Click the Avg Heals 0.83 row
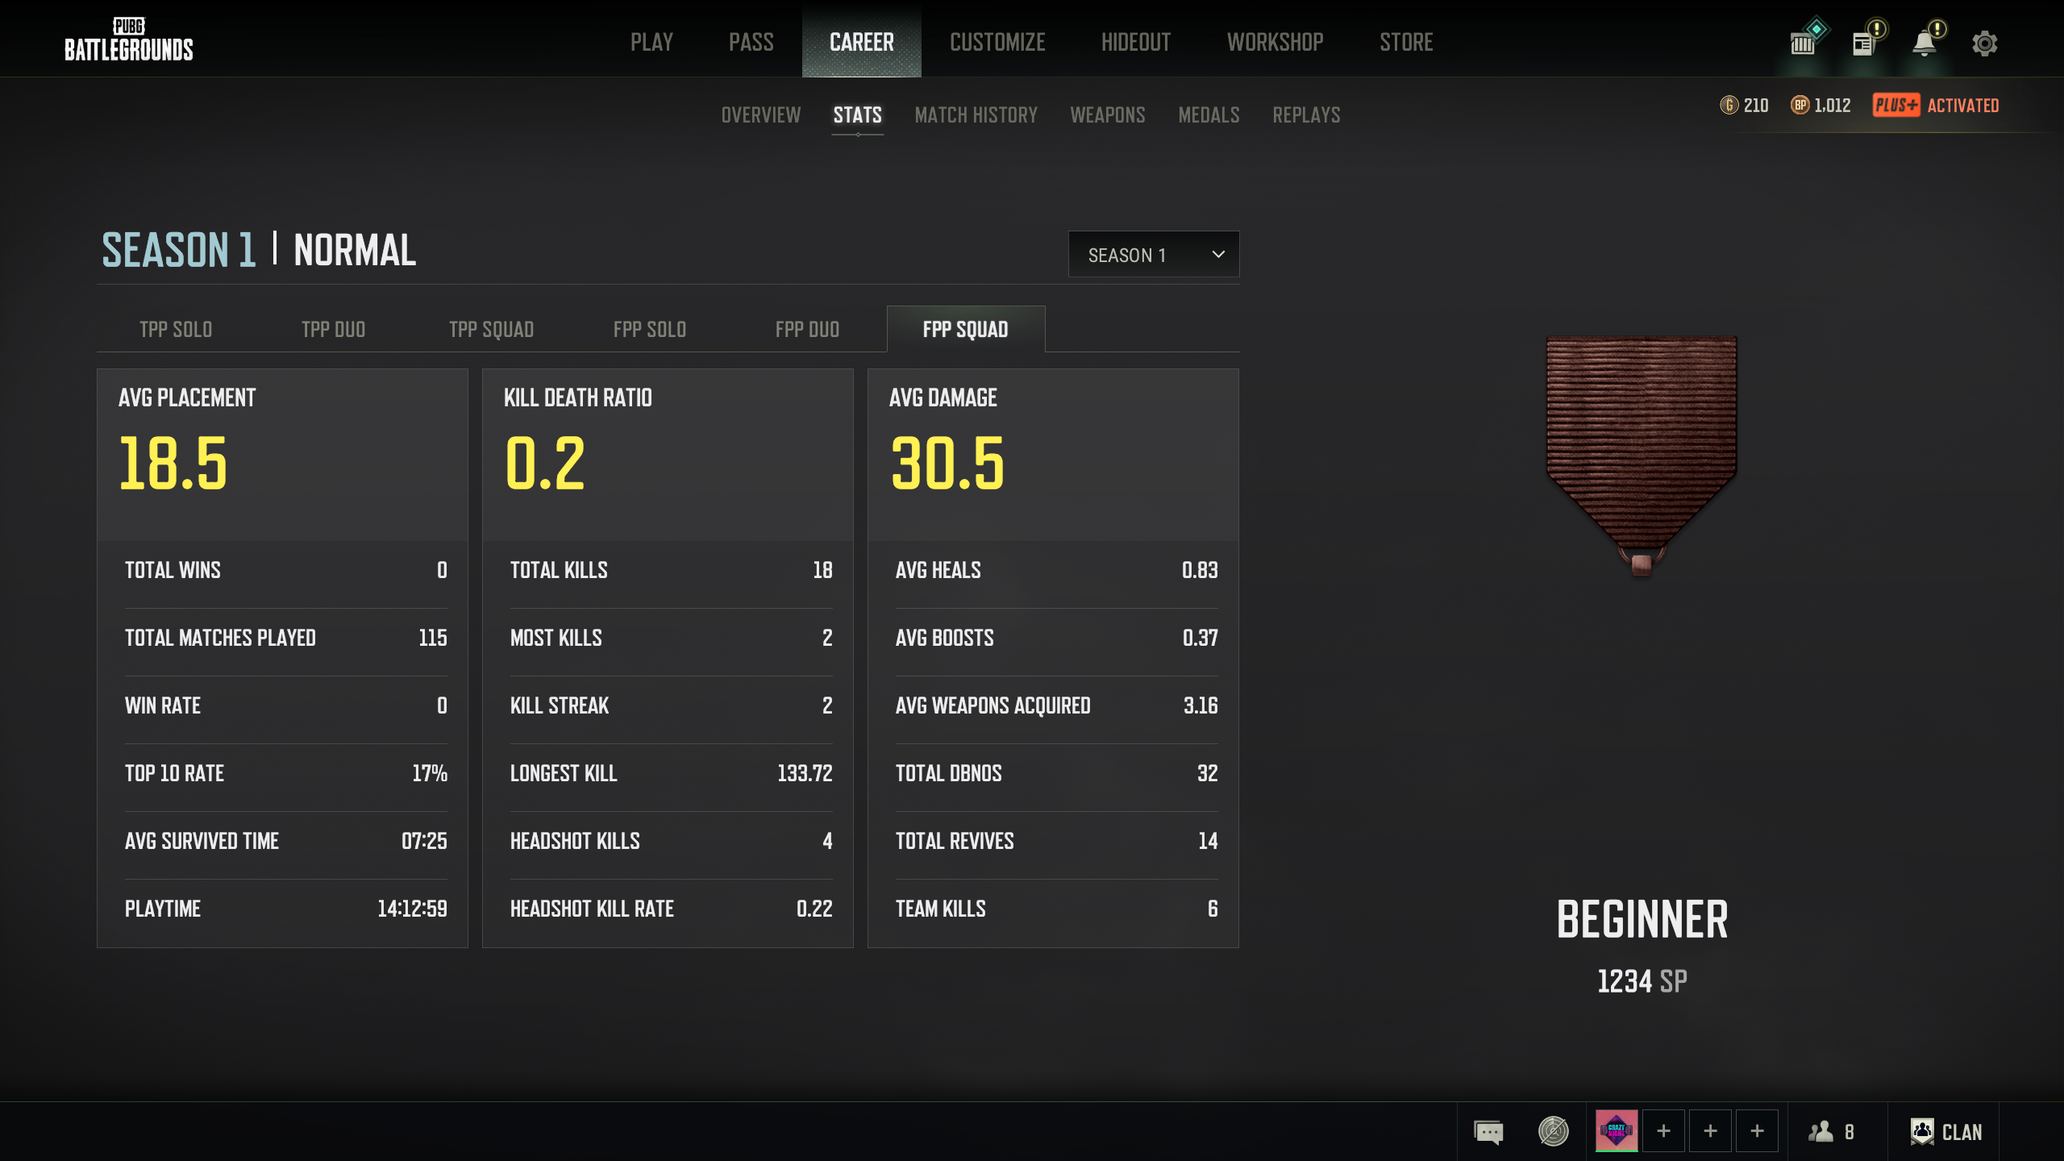 tap(1056, 570)
